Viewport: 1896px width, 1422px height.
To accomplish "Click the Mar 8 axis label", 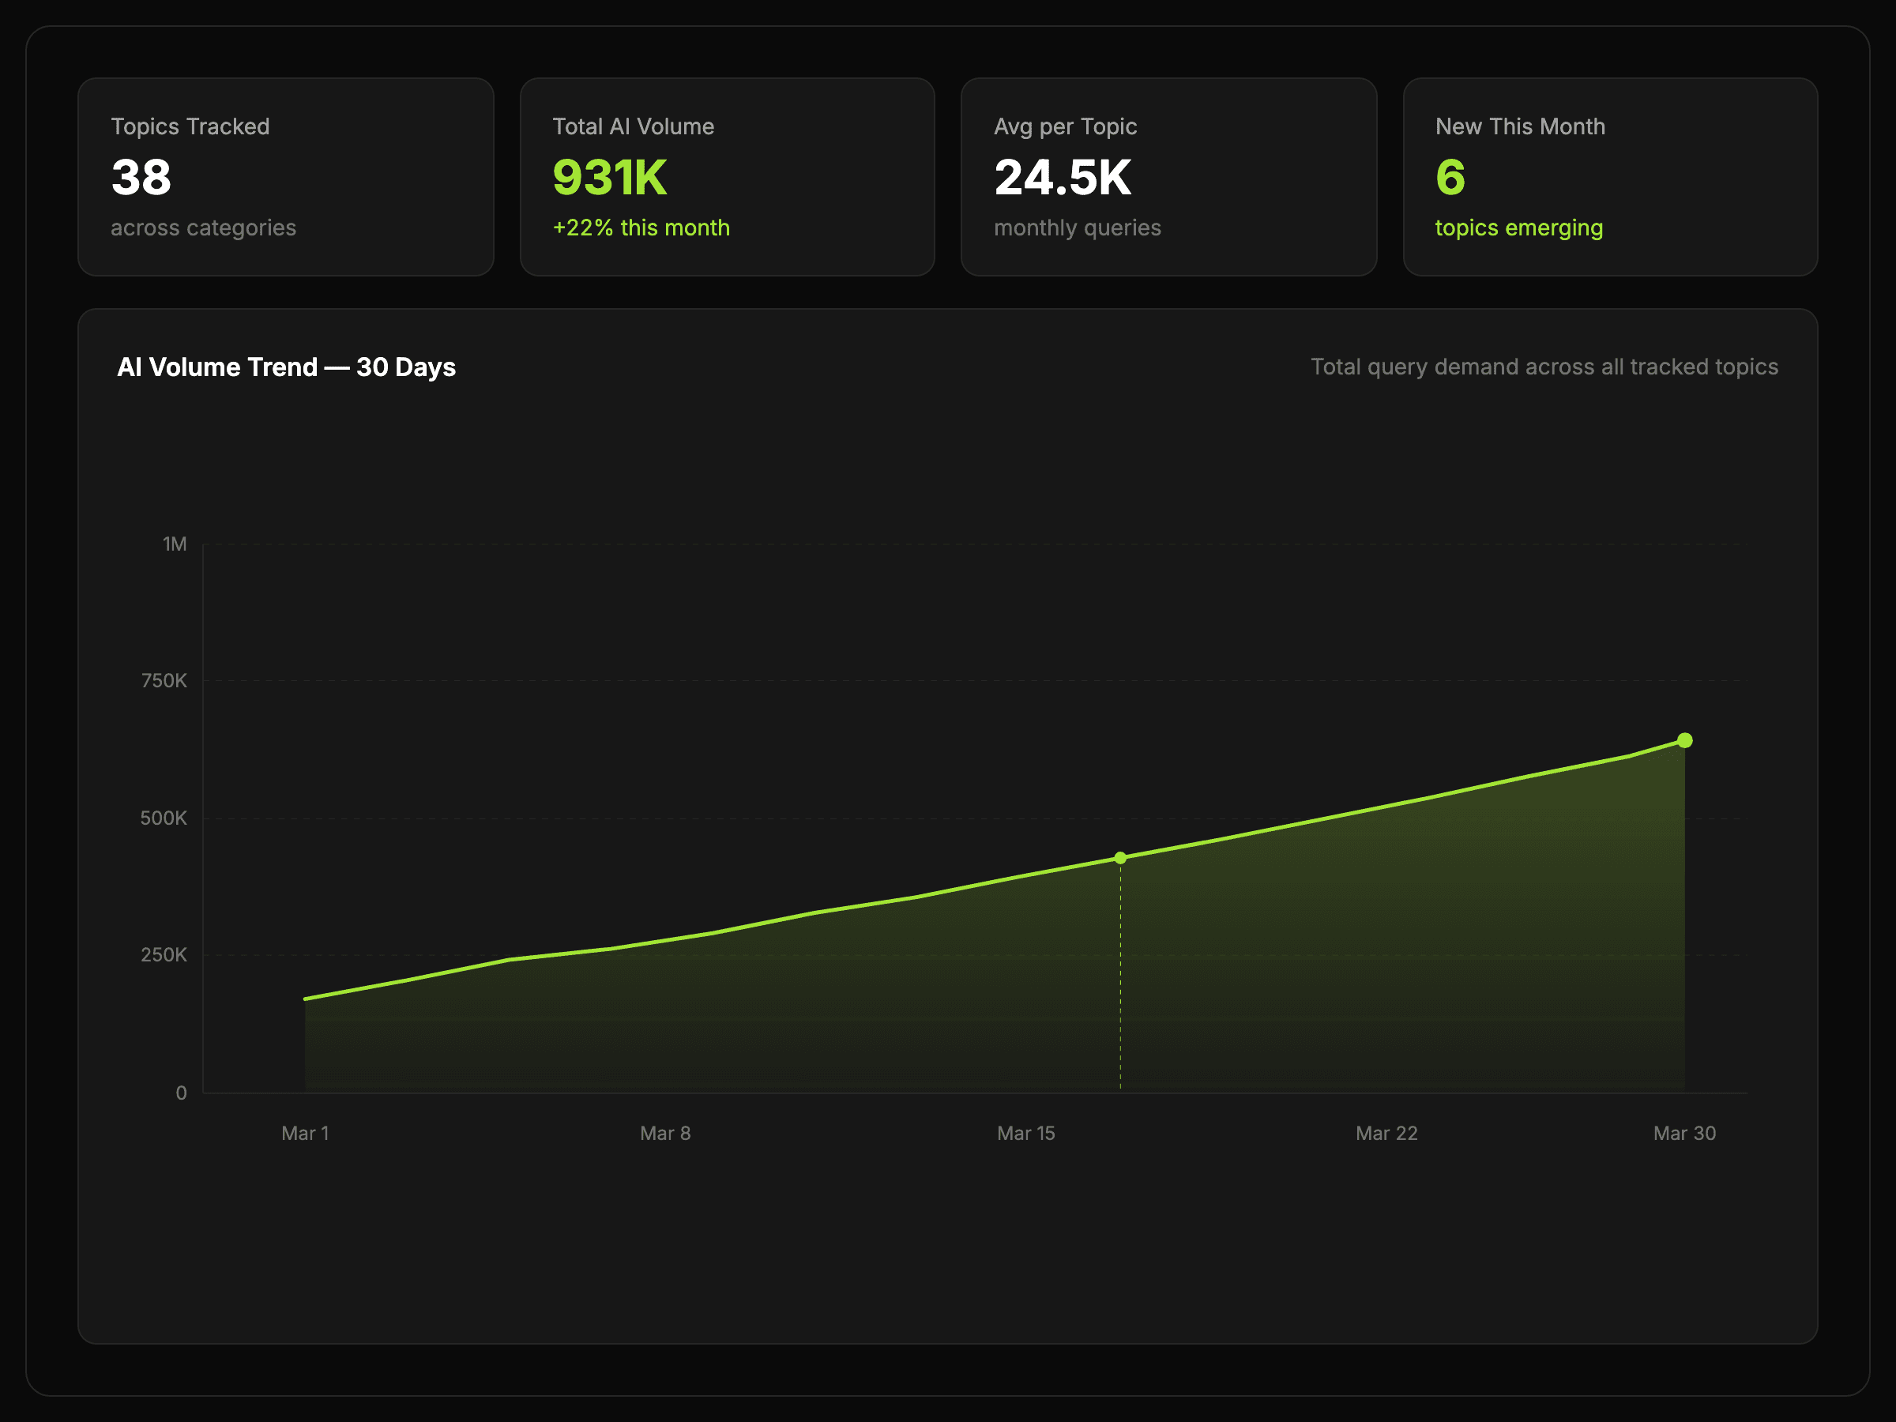I will point(665,1133).
